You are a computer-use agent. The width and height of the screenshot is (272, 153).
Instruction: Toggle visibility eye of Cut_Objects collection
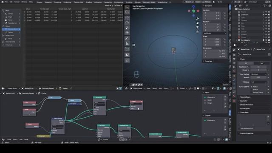coord(266,40)
